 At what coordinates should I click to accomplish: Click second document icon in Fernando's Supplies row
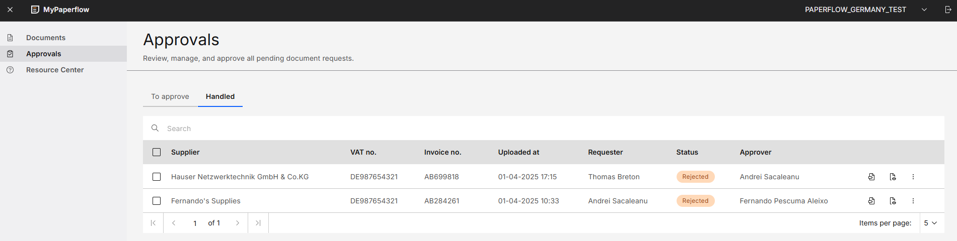coord(893,201)
